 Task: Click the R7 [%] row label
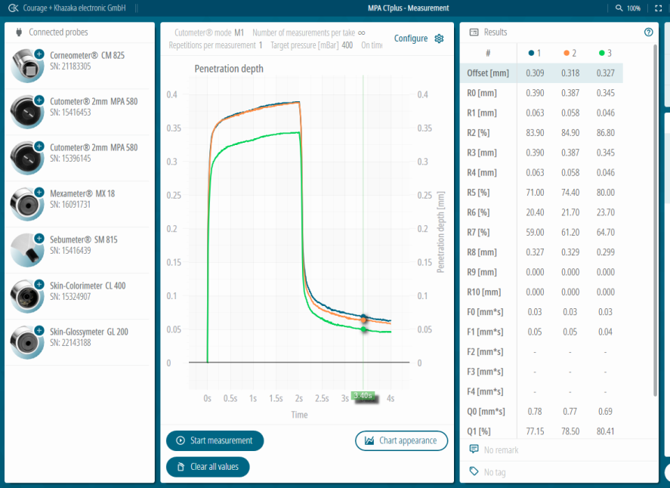point(478,233)
